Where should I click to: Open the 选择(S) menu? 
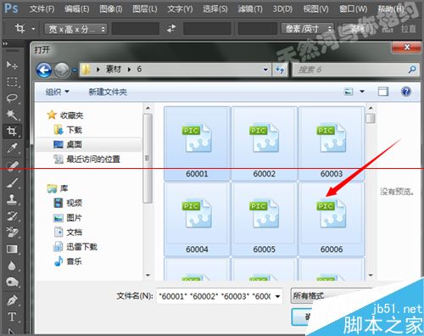point(215,9)
